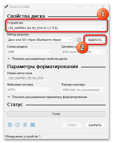The image size is (113, 143).
Task: Click the checksum checkmark icon
Action: 79,40
